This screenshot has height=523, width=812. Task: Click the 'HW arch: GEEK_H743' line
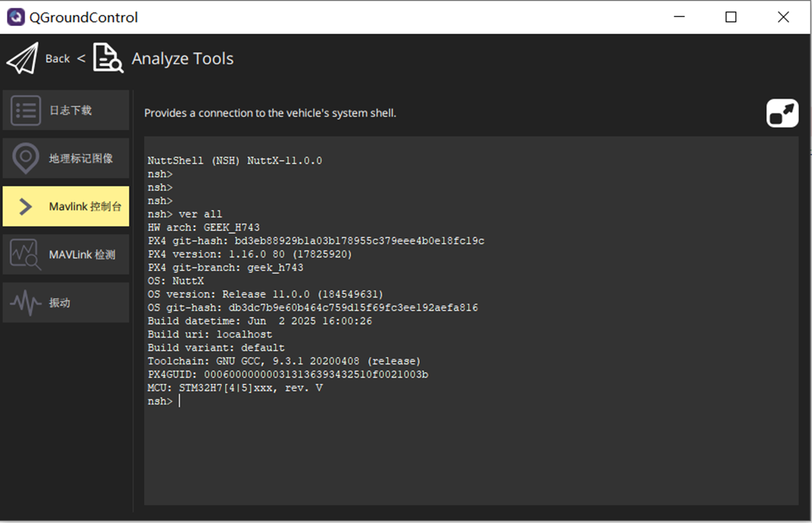pos(204,228)
